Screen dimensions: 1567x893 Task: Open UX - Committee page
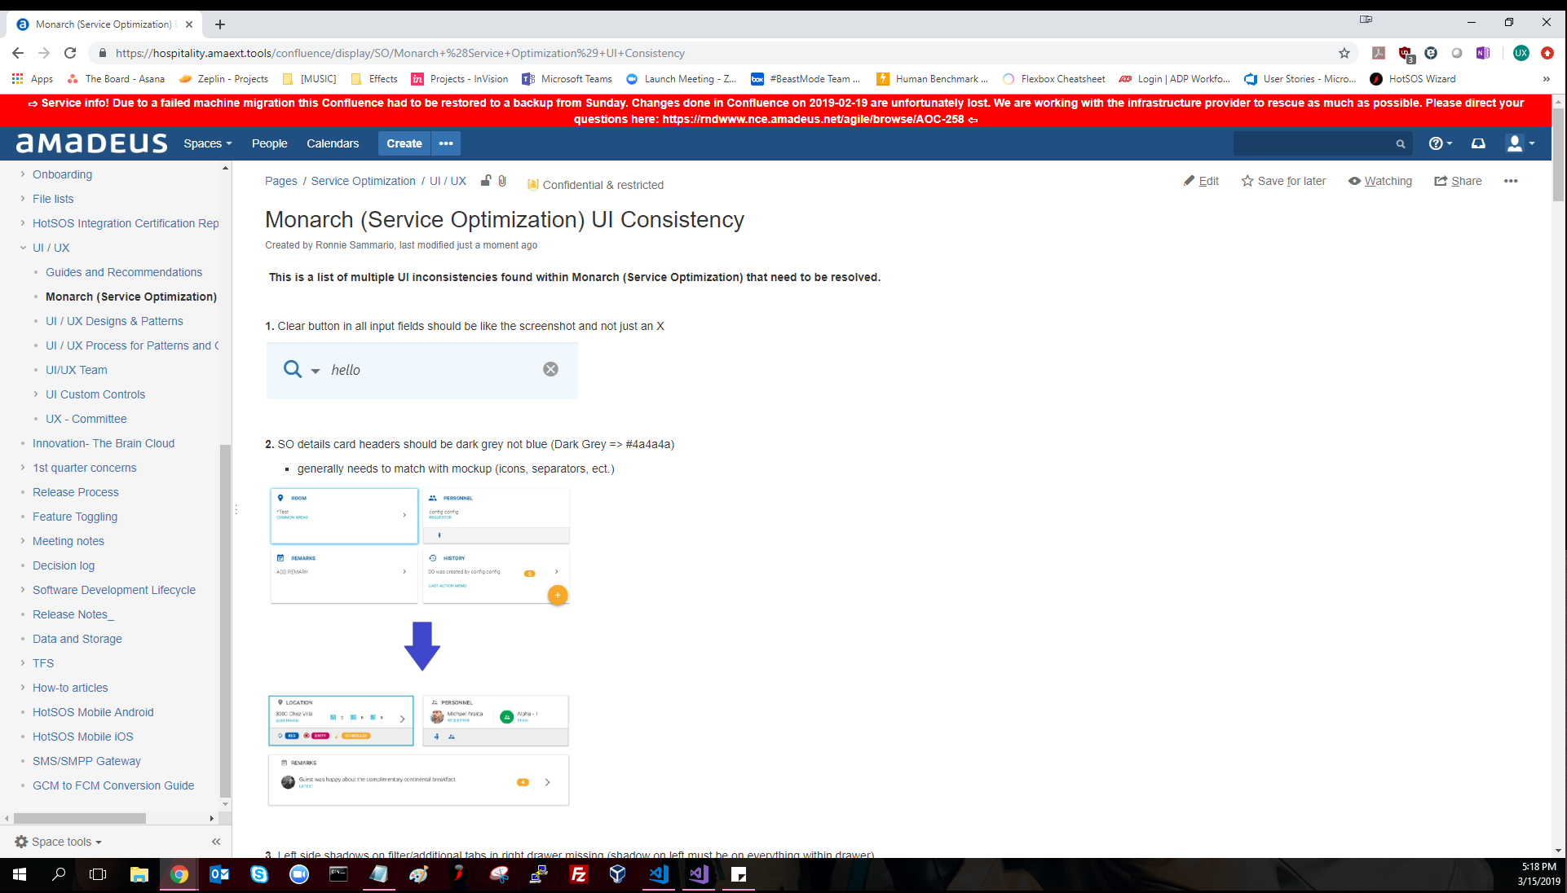86,419
